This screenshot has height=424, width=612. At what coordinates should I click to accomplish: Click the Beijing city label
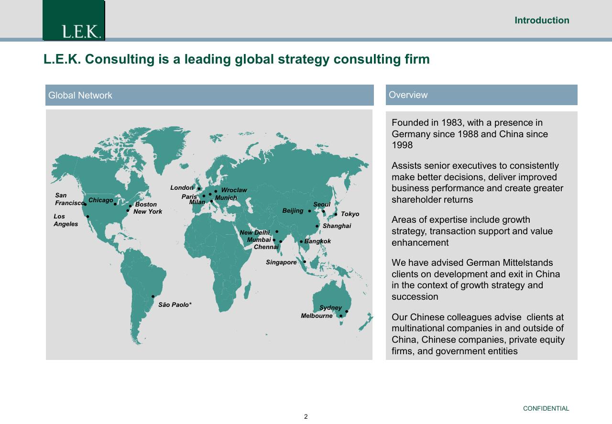tap(293, 211)
